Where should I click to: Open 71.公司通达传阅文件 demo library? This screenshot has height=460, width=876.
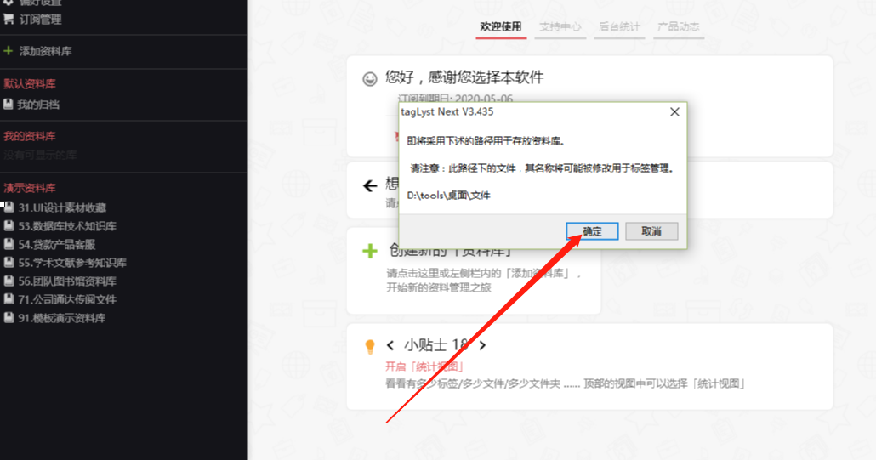(67, 300)
